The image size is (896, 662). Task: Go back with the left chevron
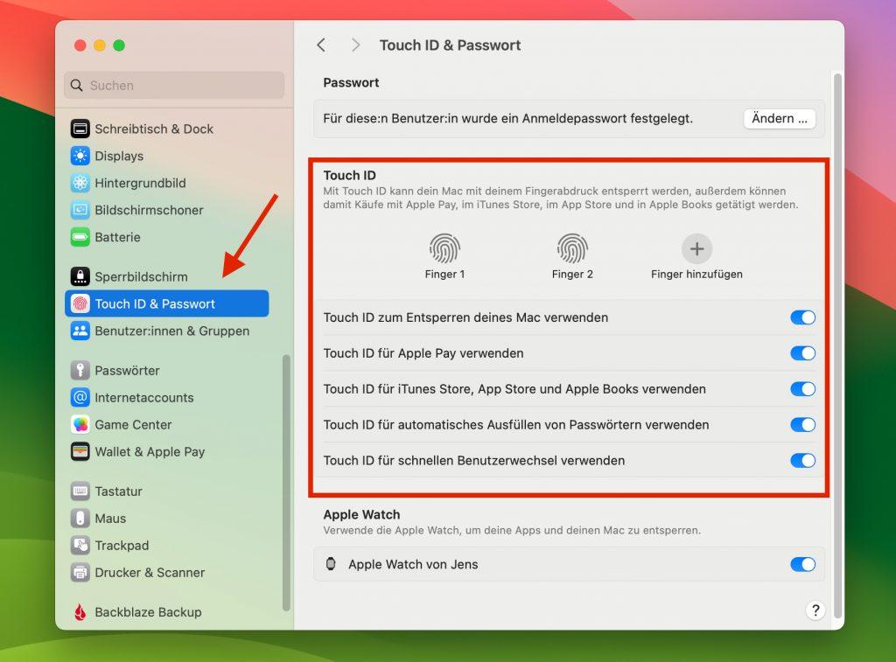coord(321,45)
